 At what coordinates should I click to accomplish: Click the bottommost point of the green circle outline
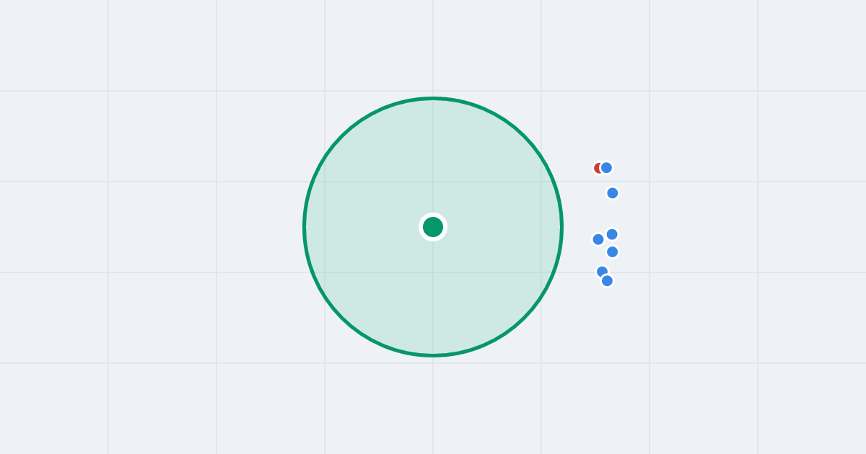click(x=433, y=355)
